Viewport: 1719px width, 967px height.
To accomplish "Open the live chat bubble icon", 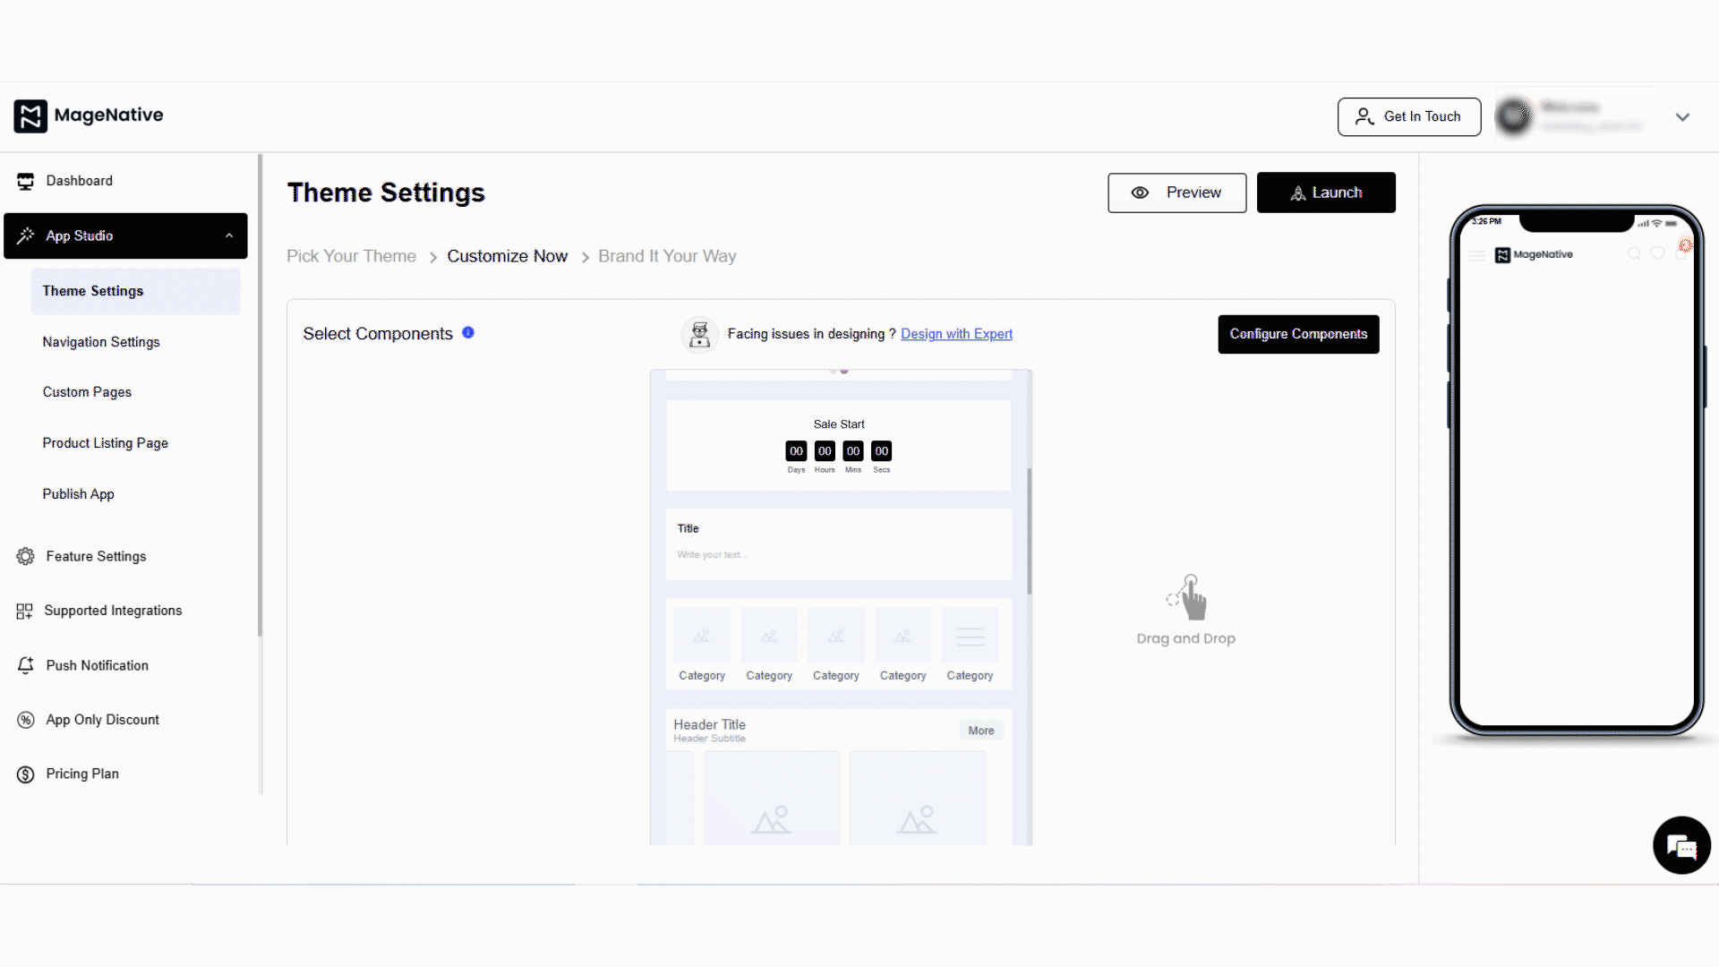I will [1681, 845].
